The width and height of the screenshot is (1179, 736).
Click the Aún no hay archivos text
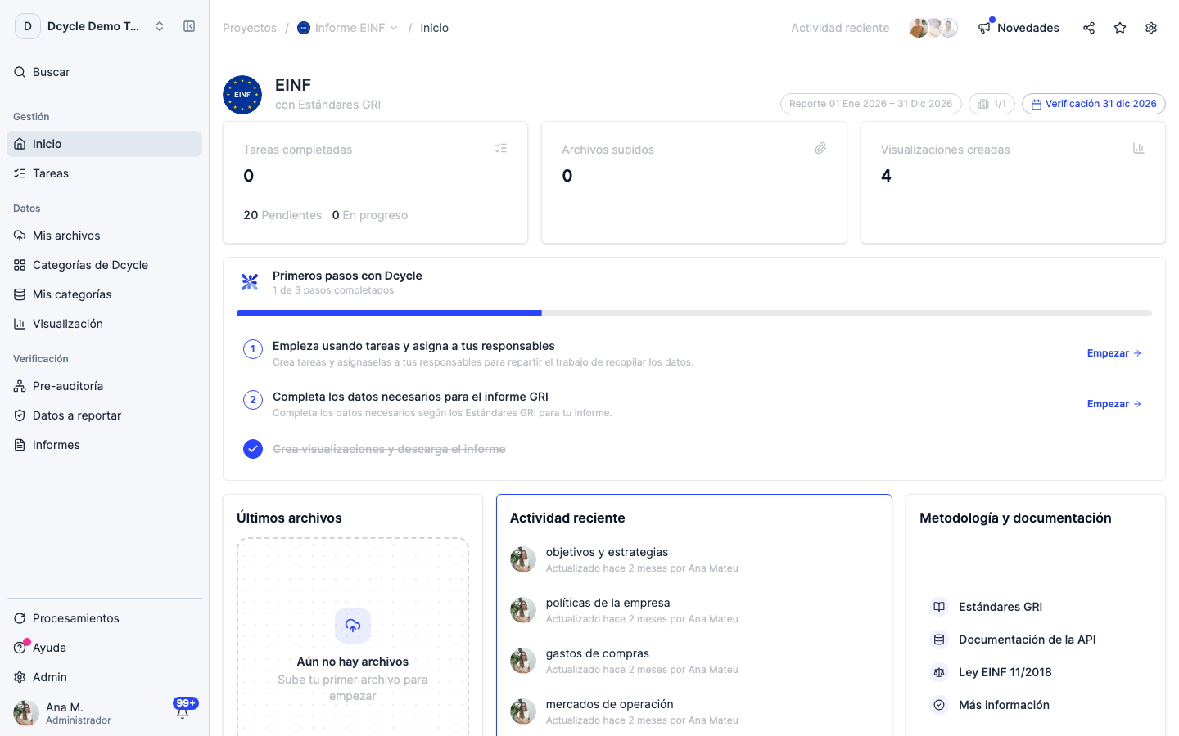[353, 662]
